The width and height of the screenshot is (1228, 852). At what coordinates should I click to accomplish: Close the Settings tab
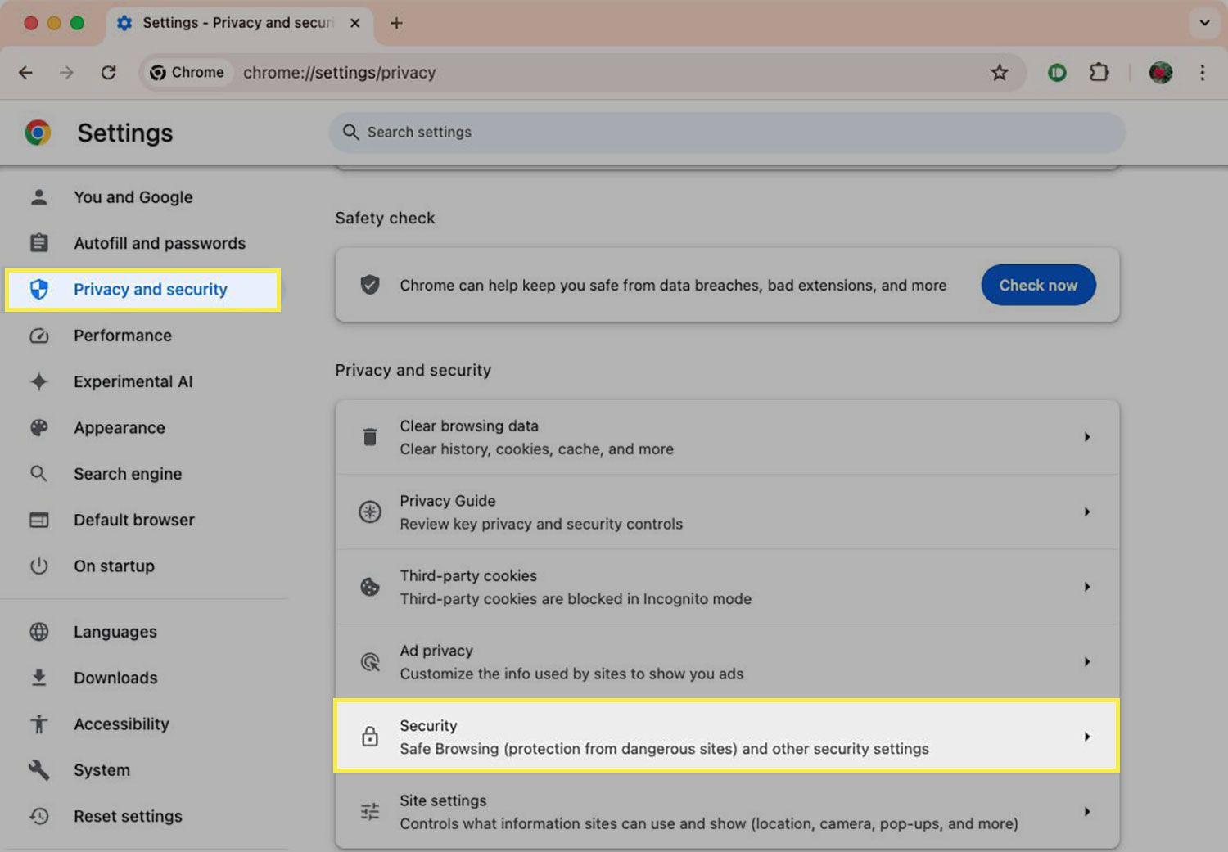355,23
